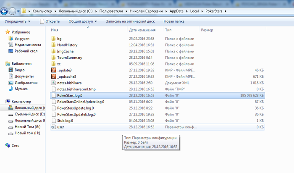Select the notes.bishikava XML file icon
This screenshot has width=294, height=173.
(54, 83)
